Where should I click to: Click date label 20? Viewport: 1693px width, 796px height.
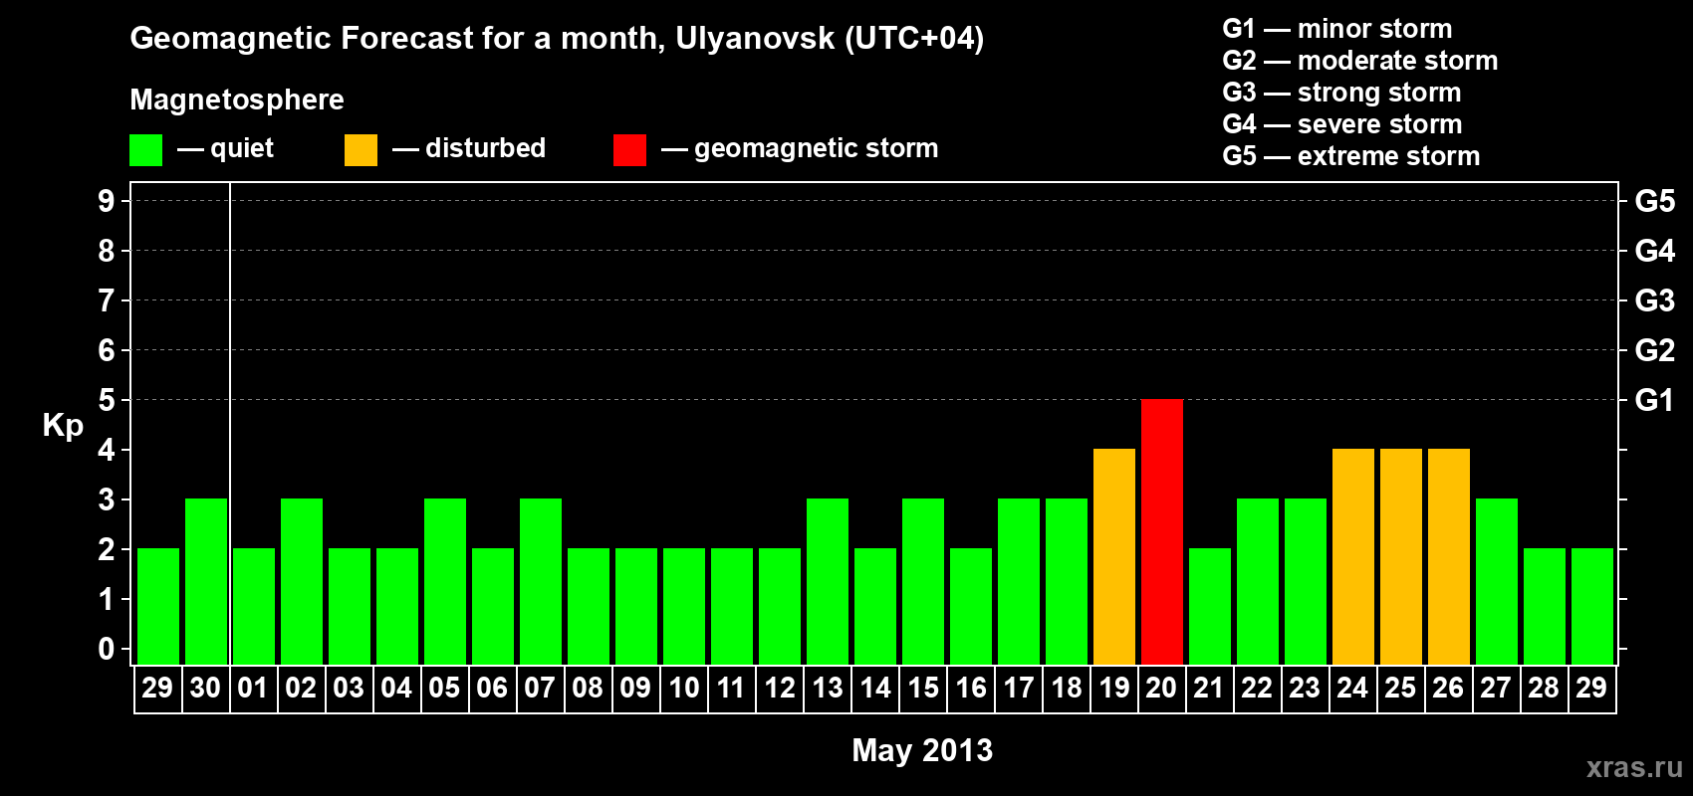[x=1161, y=689]
